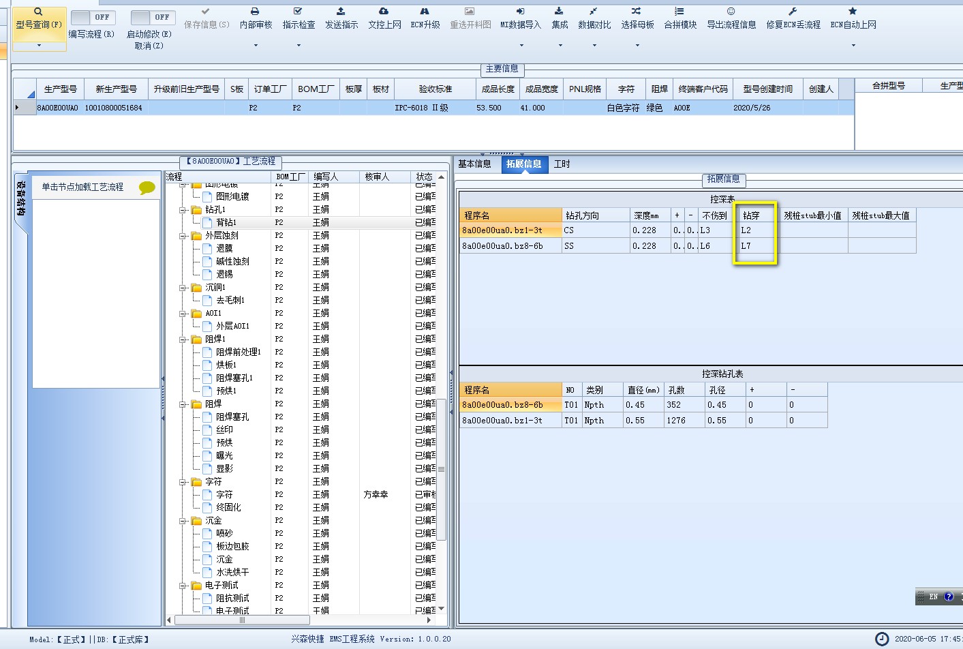Click the blue help question-mark icon

point(948,597)
